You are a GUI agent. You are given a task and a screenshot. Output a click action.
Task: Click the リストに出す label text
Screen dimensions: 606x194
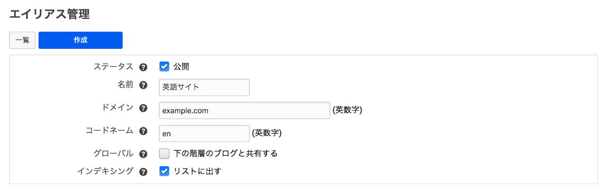(x=197, y=171)
